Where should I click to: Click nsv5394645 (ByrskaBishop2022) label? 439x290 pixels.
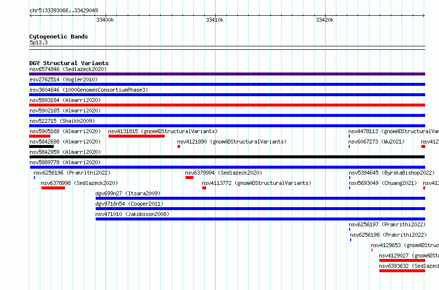[x=392, y=173]
